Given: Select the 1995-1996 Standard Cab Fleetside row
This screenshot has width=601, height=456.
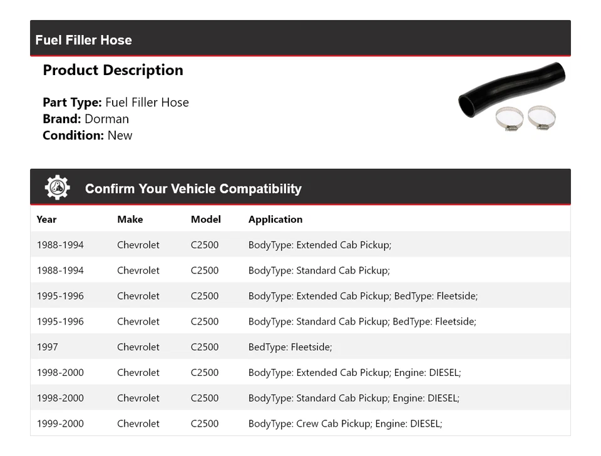Looking at the screenshot, I should pos(300,322).
